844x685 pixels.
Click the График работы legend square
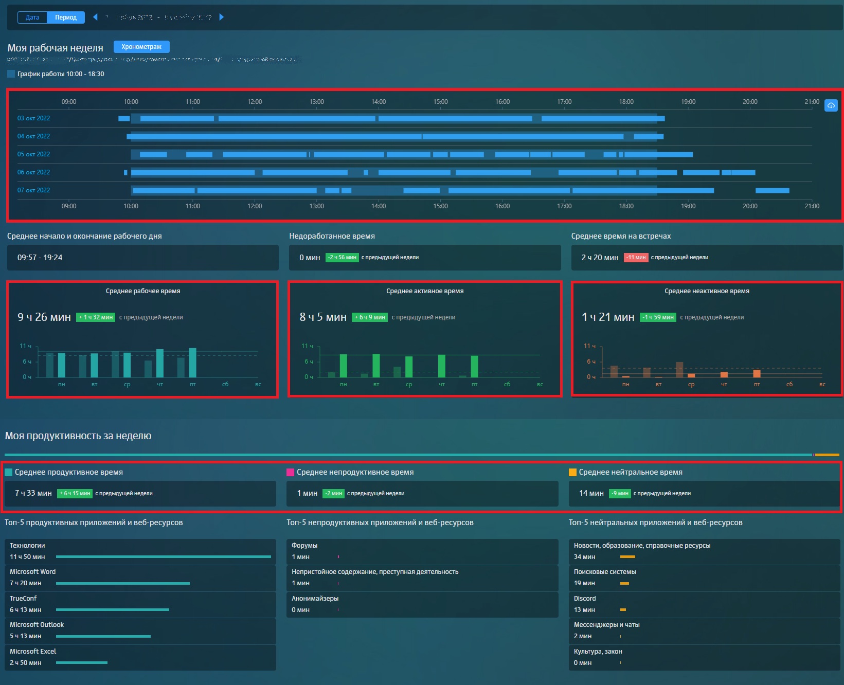(11, 74)
